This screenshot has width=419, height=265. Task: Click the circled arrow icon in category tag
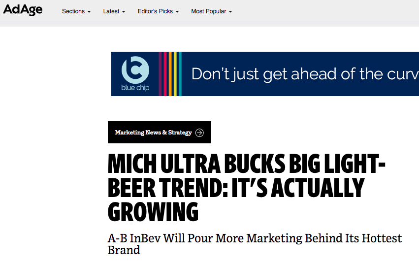point(199,132)
